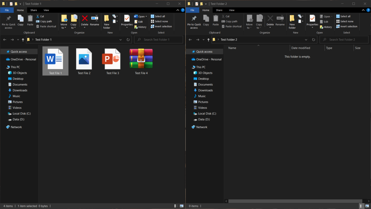Switch to View tab in Test Folder 1
Image resolution: width=371 pixels, height=209 pixels.
point(46,10)
